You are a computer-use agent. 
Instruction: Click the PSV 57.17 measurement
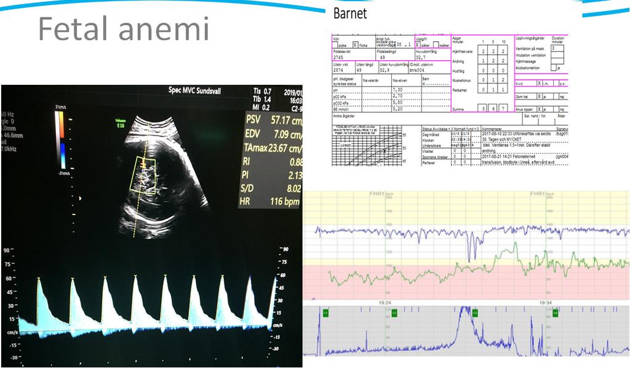pyautogui.click(x=274, y=120)
